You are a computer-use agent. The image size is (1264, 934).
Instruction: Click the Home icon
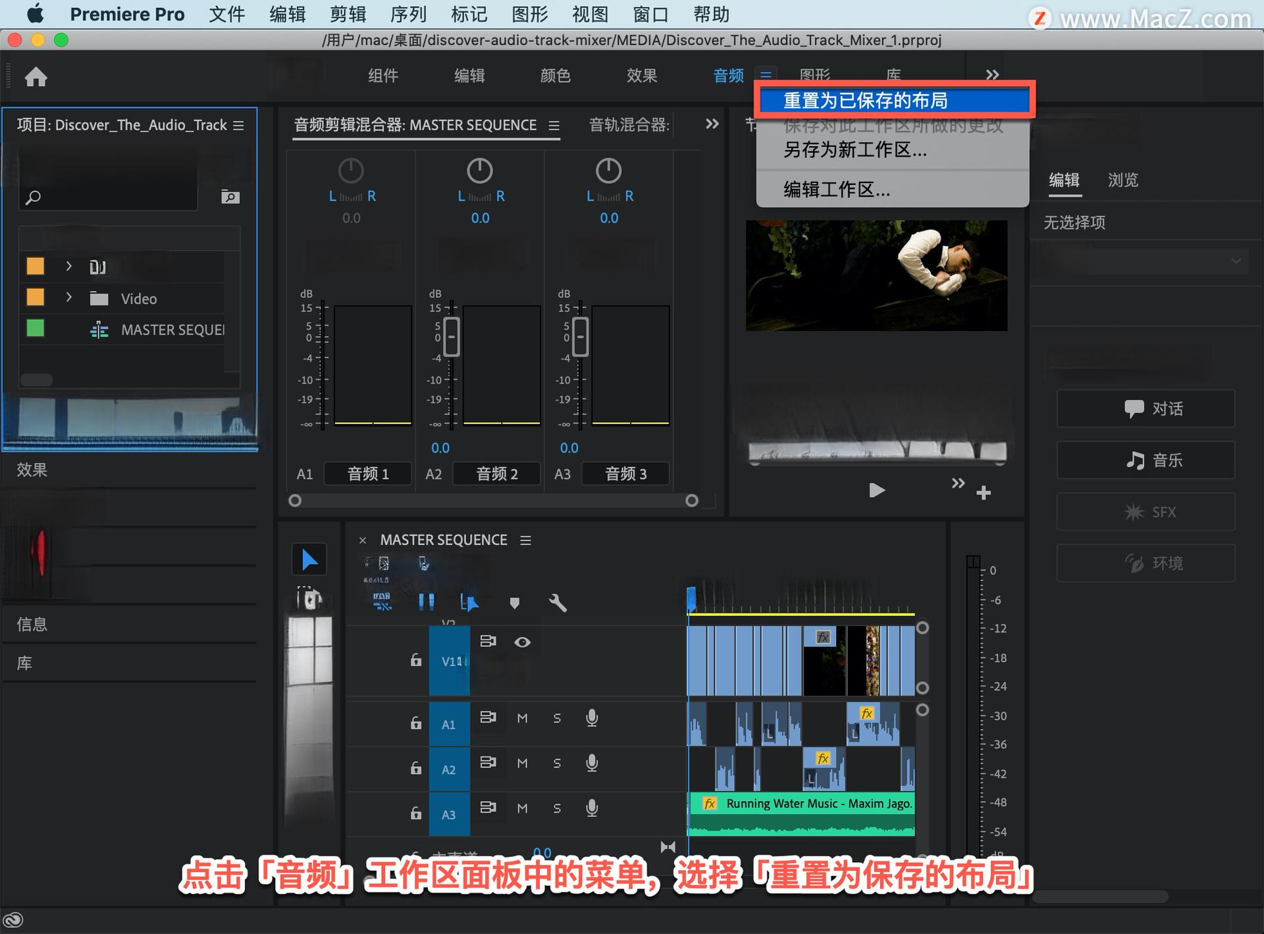[x=36, y=77]
